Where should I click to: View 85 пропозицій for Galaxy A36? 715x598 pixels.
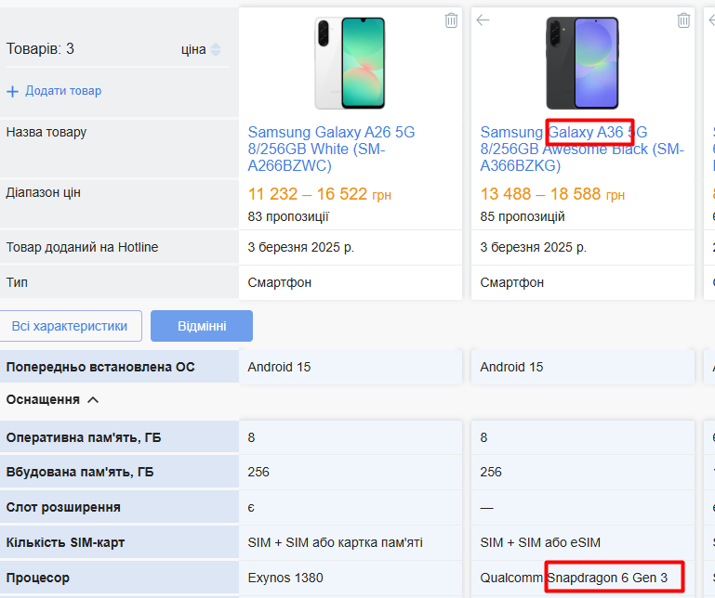click(x=523, y=216)
